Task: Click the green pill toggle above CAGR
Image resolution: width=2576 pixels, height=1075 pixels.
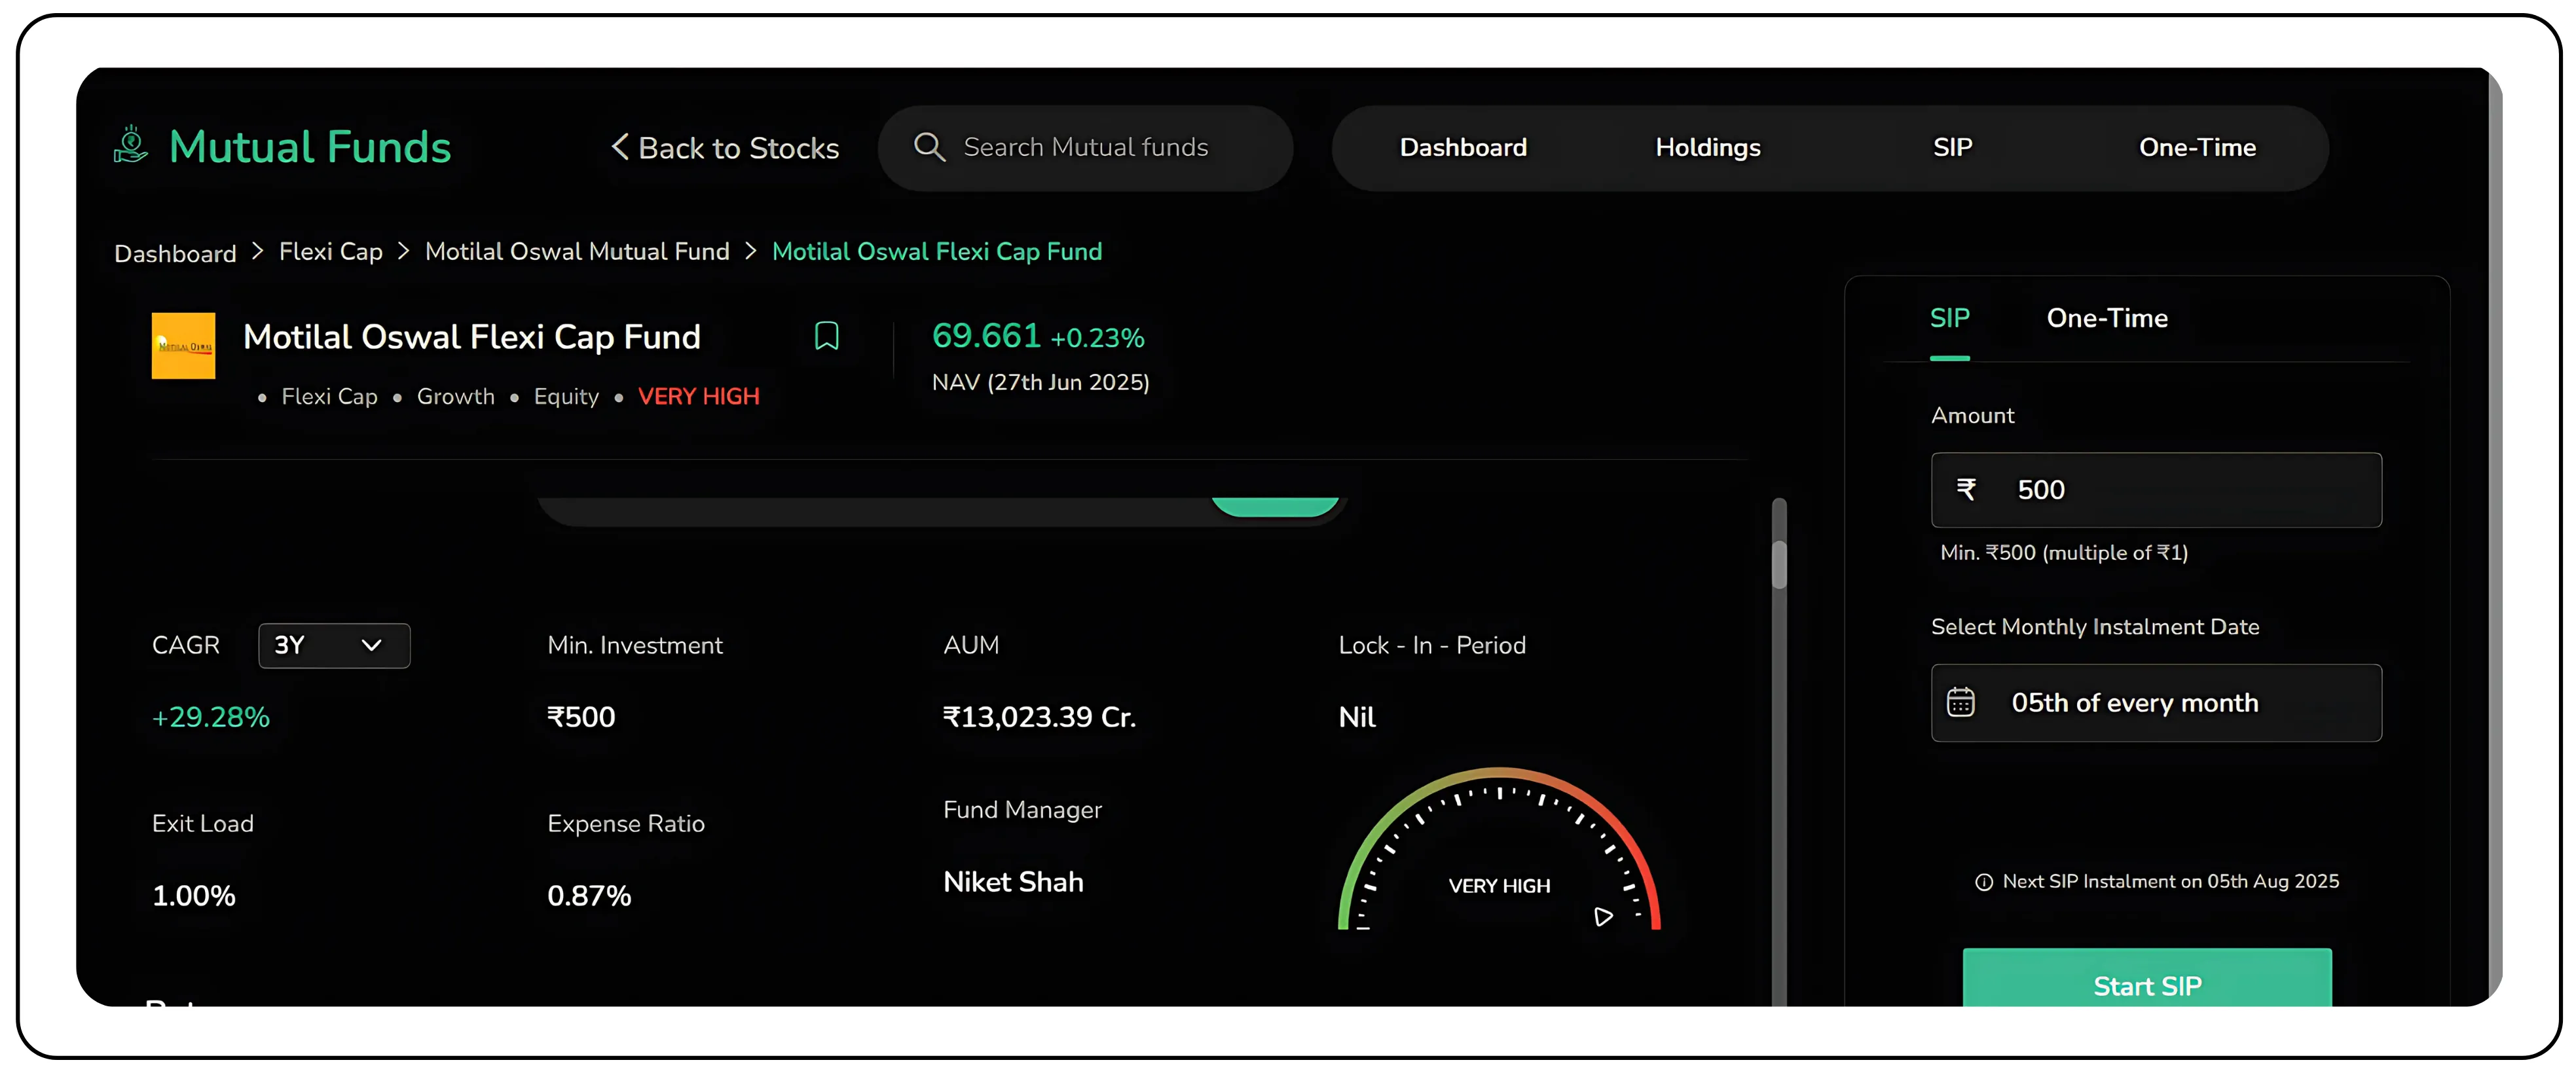Action: point(1274,507)
